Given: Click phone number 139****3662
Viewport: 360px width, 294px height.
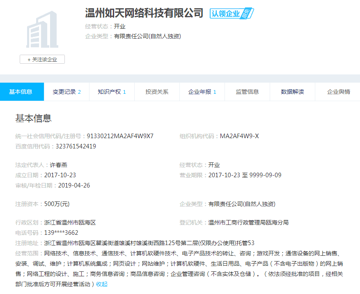Looking at the screenshot, I should [x=61, y=233].
